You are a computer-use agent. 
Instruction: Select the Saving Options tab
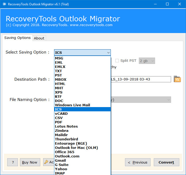17,38
